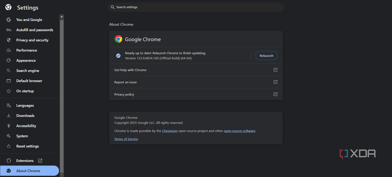Viewport: 392px width, 177px height.
Task: Click the version 132.0.6834.160 text
Action: (158, 58)
